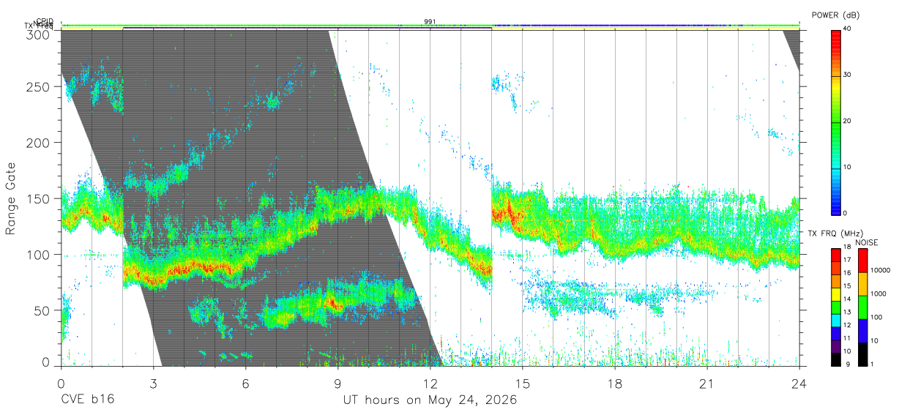899x415 pixels.
Task: Click the 15 label on TX FRQ legend
Action: (x=847, y=286)
